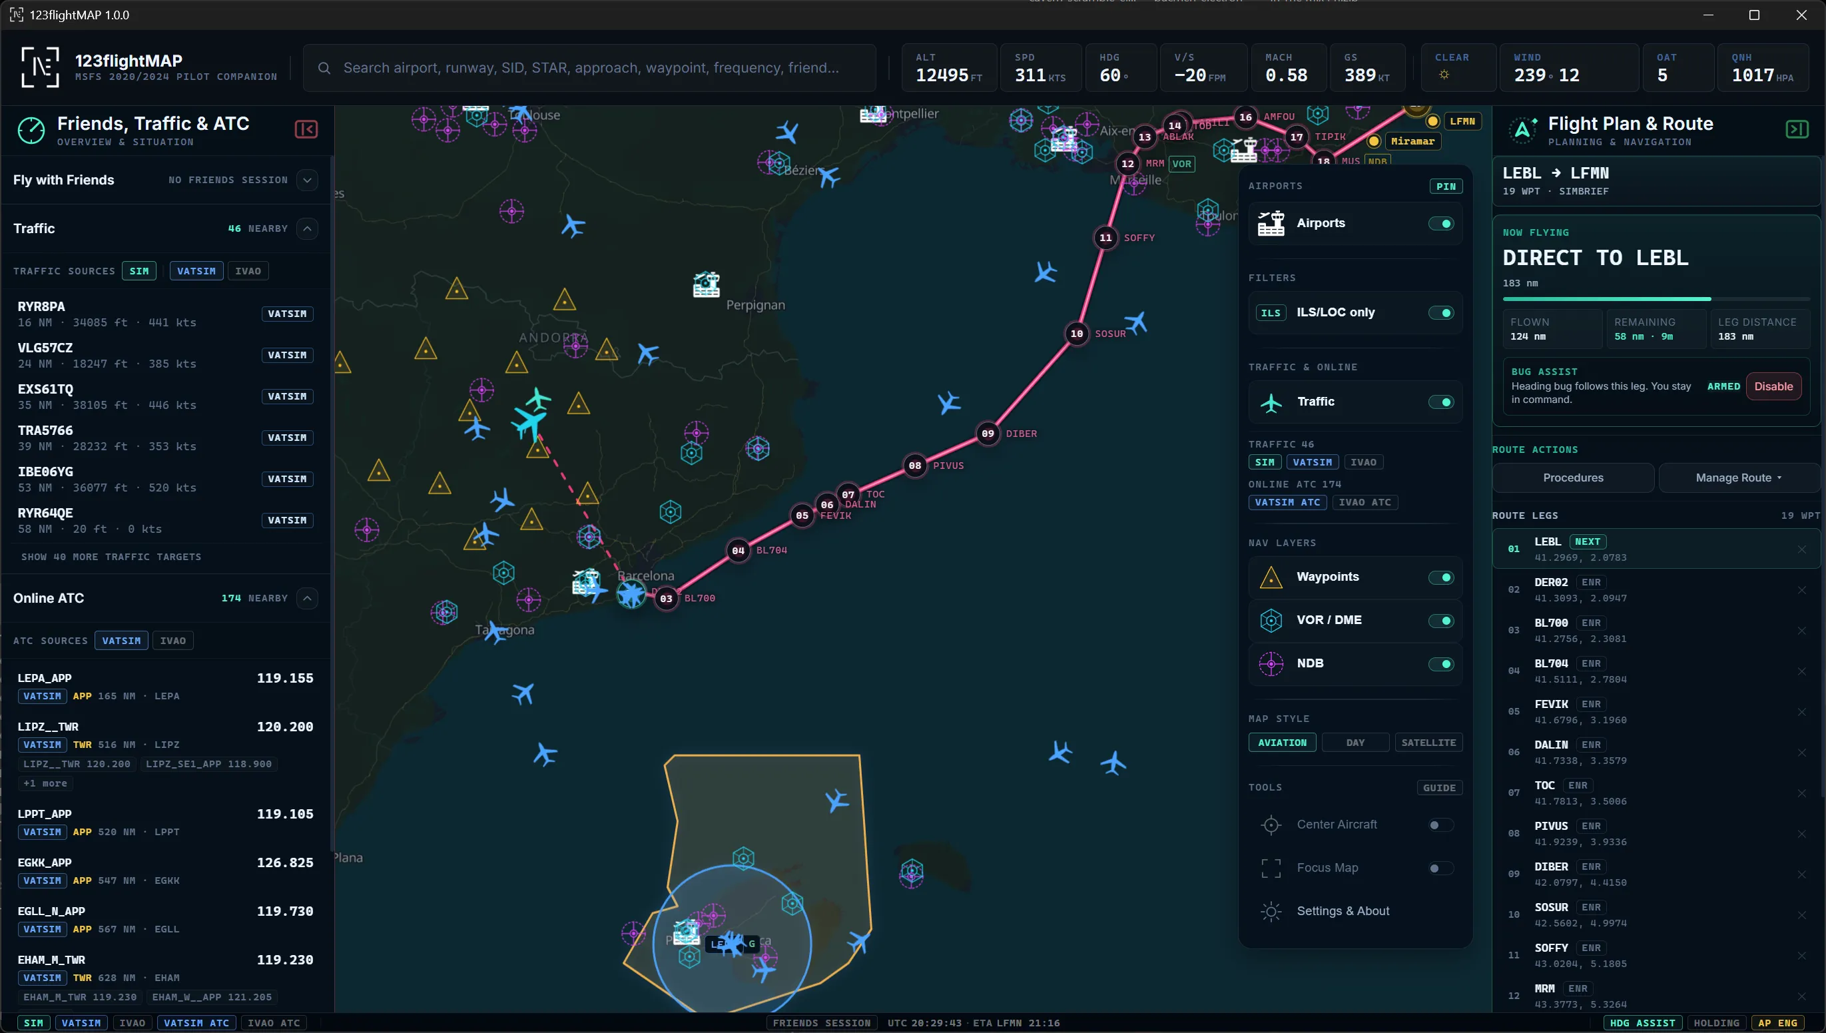Toggle IVAO ATC in layers panel
The image size is (1826, 1033).
[1365, 502]
